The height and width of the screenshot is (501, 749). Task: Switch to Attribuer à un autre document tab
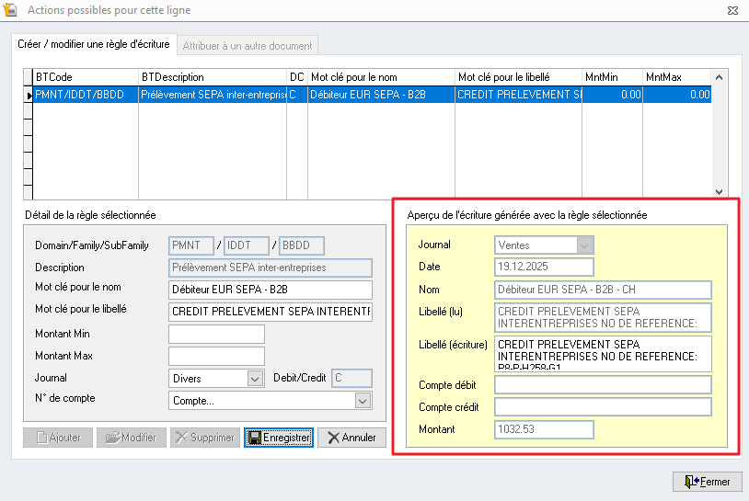click(248, 45)
